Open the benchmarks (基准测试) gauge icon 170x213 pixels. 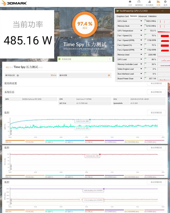(139, 2)
